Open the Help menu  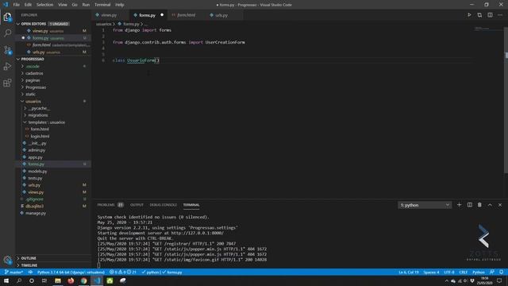(120, 5)
